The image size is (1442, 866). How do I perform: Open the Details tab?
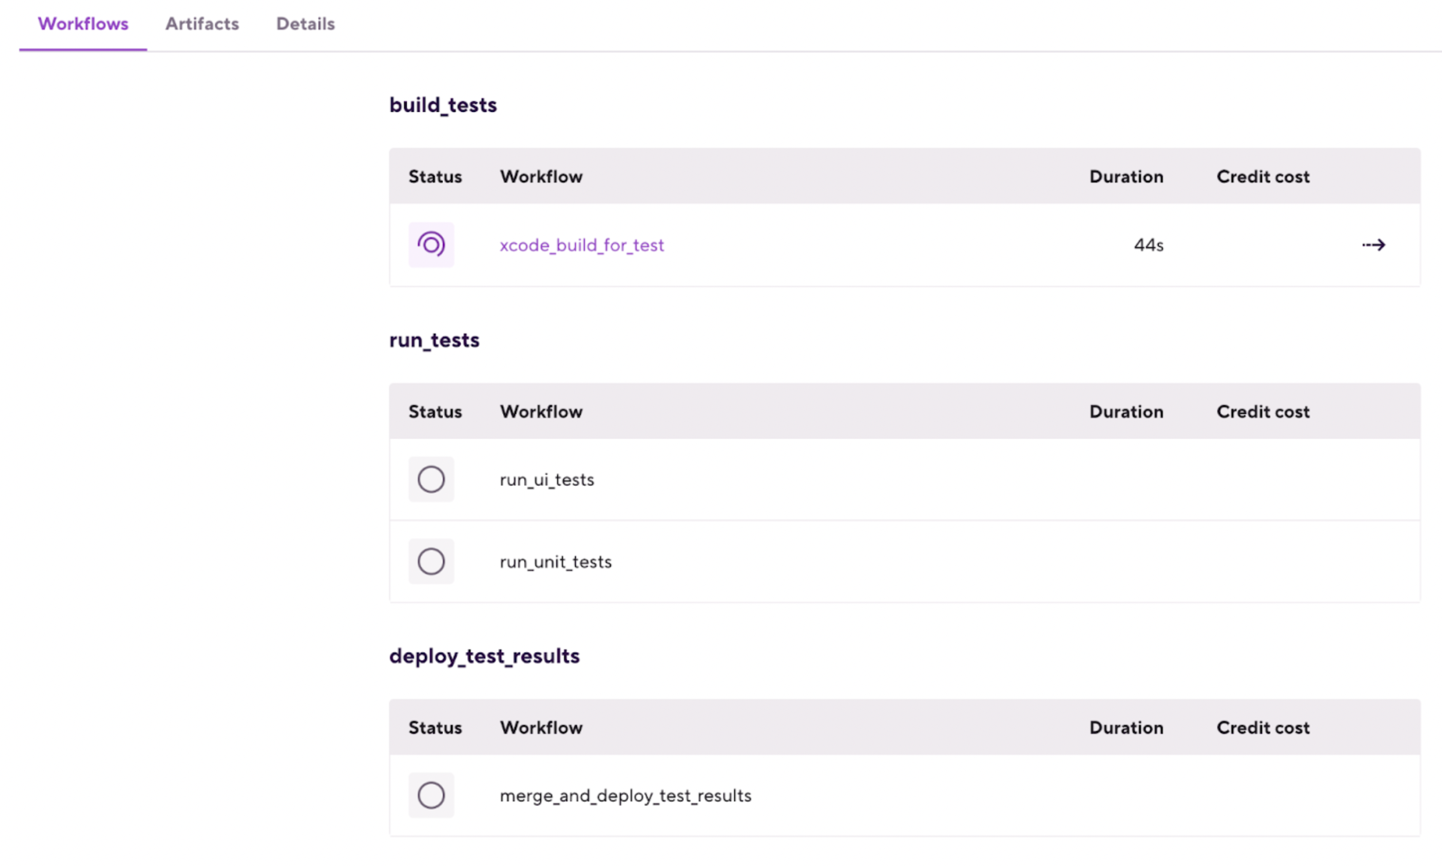click(306, 24)
